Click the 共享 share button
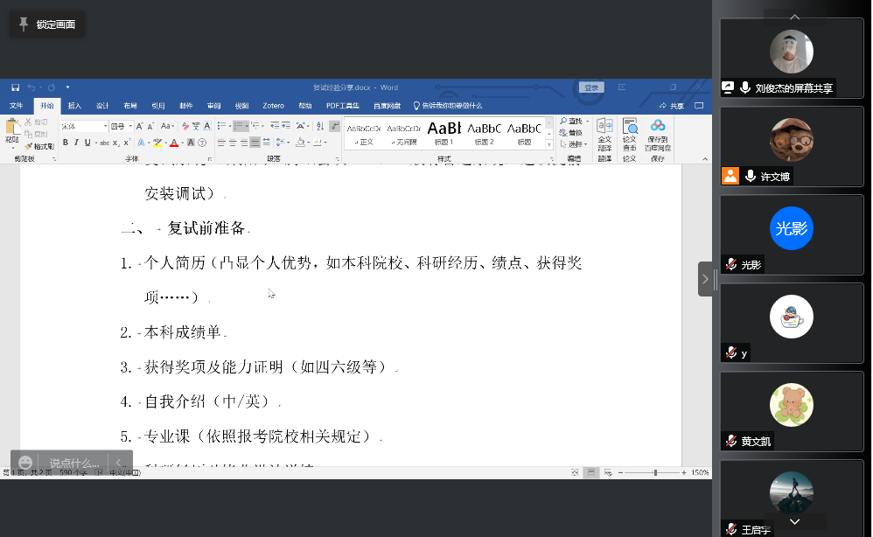The image size is (873, 537). tap(673, 106)
